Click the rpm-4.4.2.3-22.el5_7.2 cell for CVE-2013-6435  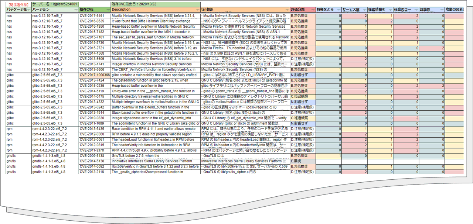click(x=55, y=129)
